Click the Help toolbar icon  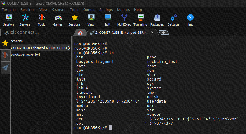coord(190,20)
